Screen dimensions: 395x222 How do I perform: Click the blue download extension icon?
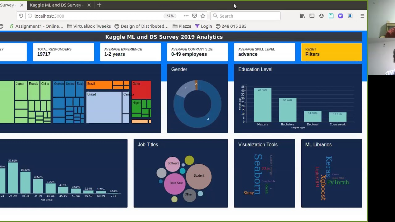(x=350, y=16)
